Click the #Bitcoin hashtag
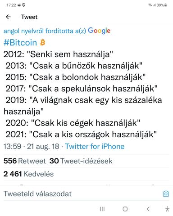Screen dimensions: 173x216 click(x=20, y=42)
